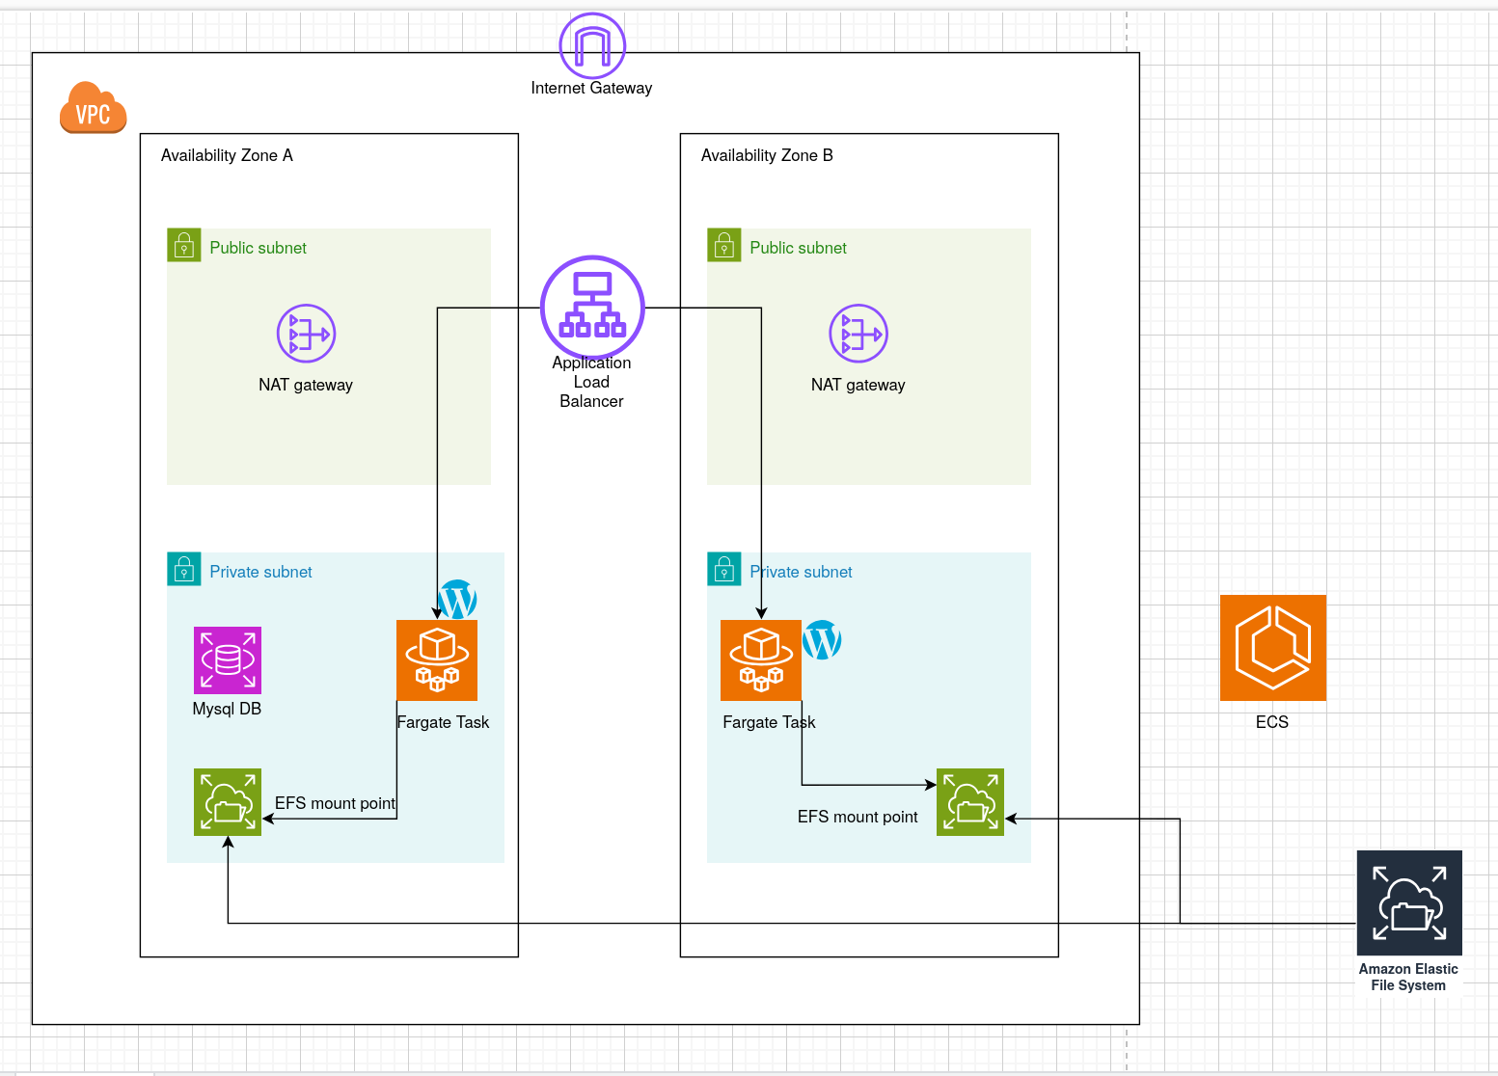The height and width of the screenshot is (1076, 1498).
Task: Click WordPress logo in Zone B subnet
Action: click(822, 640)
